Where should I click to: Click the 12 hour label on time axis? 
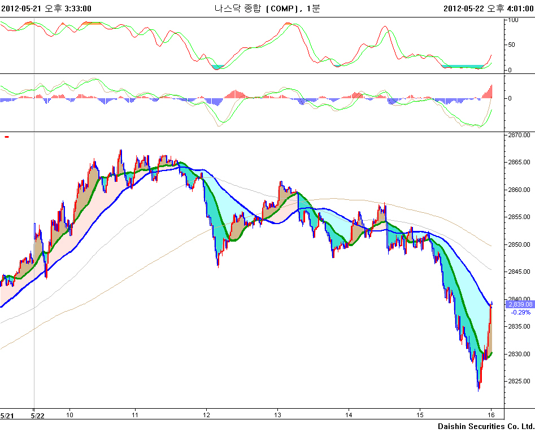tap(206, 415)
